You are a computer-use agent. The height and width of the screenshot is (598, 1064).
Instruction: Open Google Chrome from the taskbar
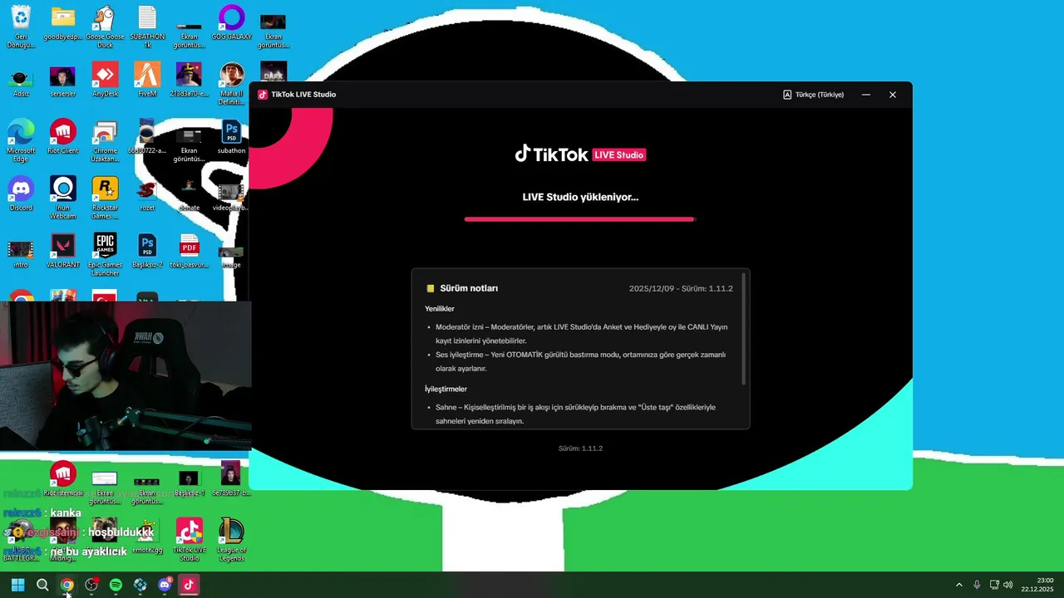click(66, 585)
